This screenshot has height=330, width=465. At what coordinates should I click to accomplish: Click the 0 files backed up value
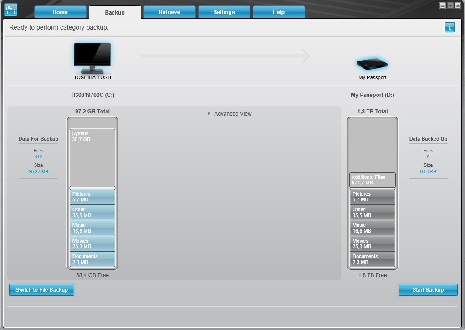pos(428,157)
